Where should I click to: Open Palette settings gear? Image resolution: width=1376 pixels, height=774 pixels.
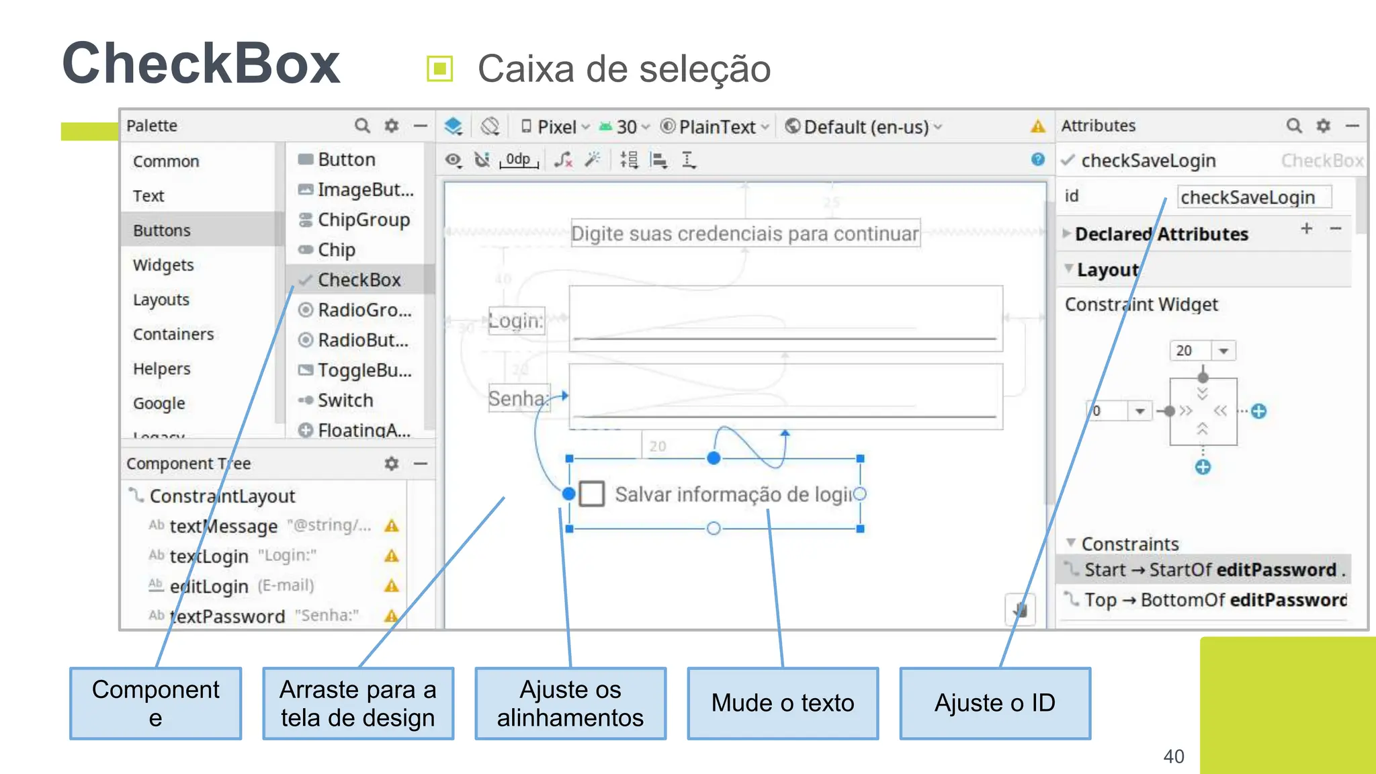coord(392,126)
